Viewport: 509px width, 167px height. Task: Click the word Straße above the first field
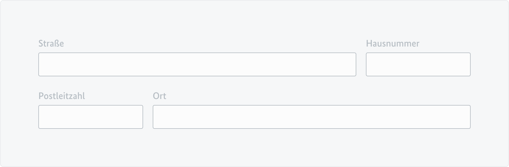pos(51,44)
